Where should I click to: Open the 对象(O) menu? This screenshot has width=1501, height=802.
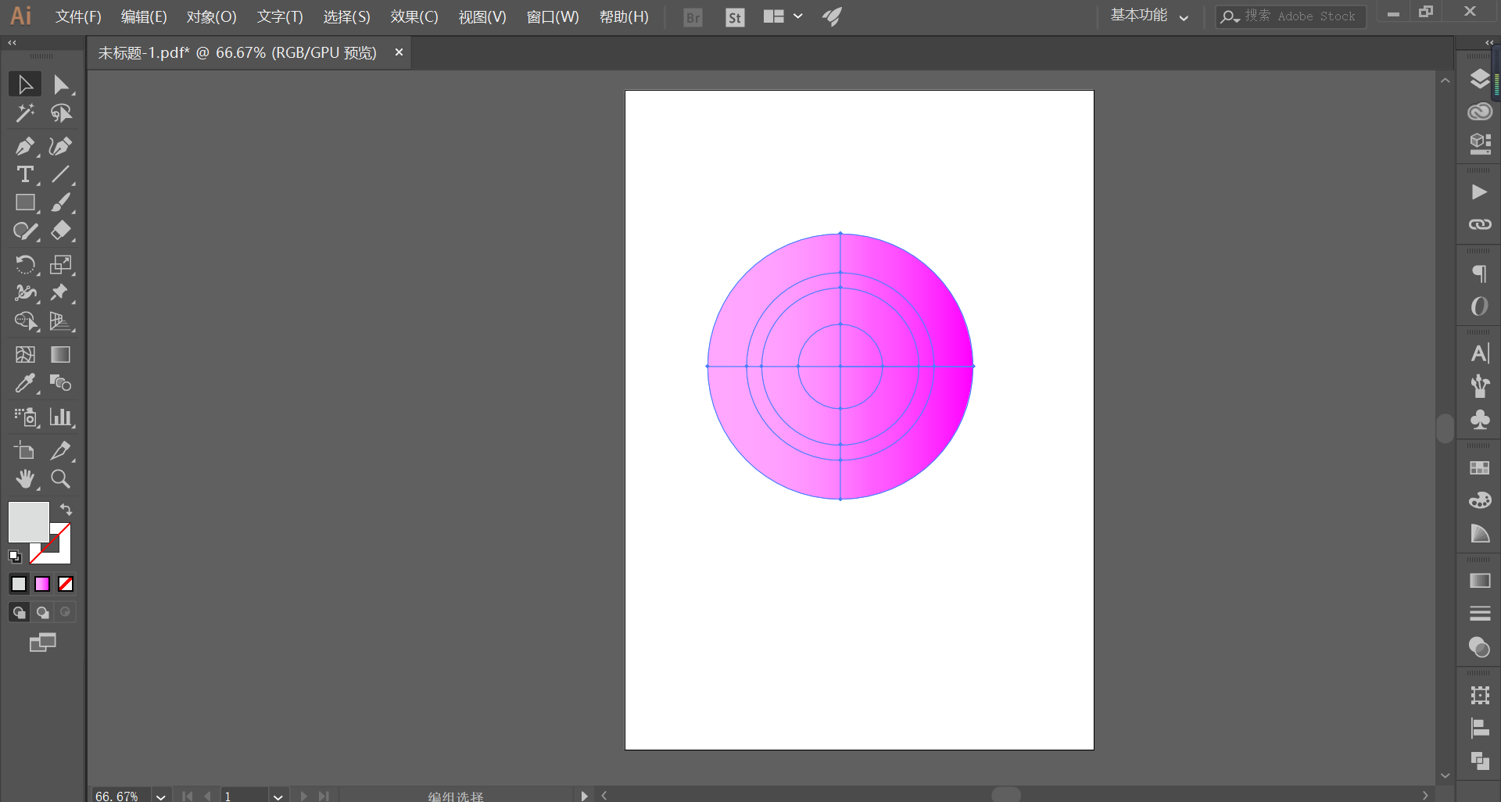(x=211, y=16)
